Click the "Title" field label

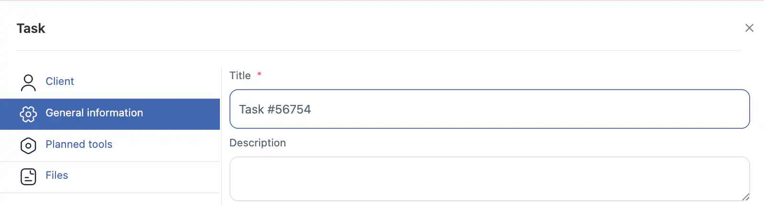[x=240, y=76]
